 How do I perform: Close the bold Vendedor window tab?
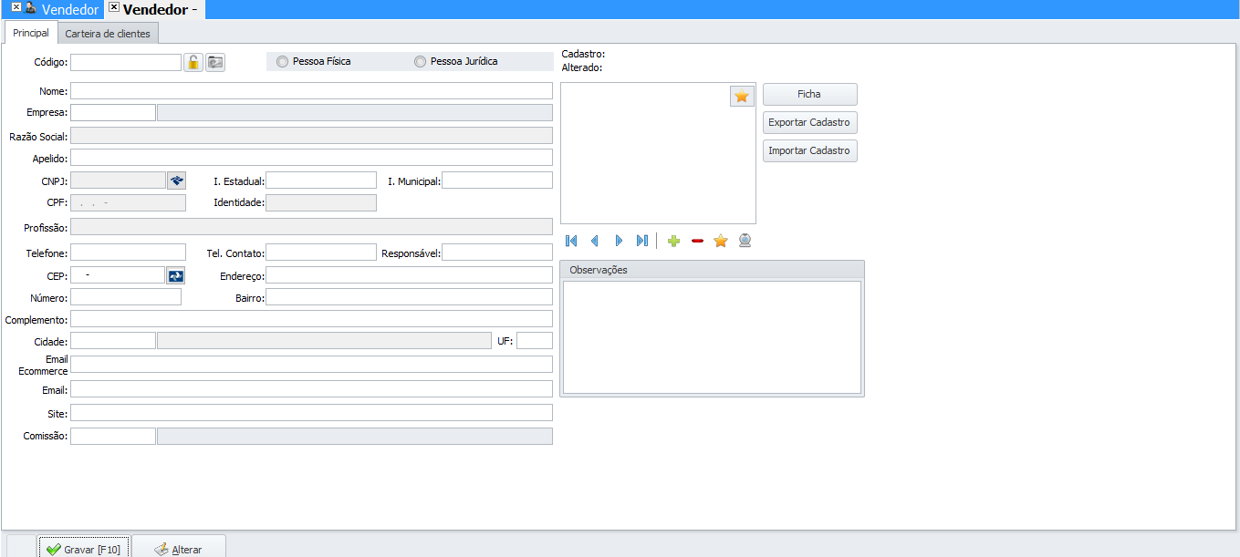click(114, 7)
